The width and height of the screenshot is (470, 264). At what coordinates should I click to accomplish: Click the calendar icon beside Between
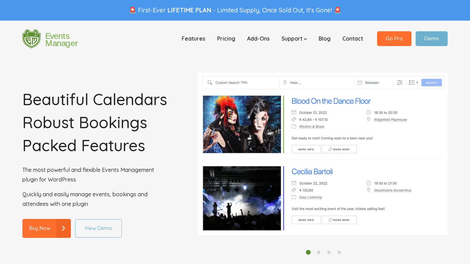point(360,82)
